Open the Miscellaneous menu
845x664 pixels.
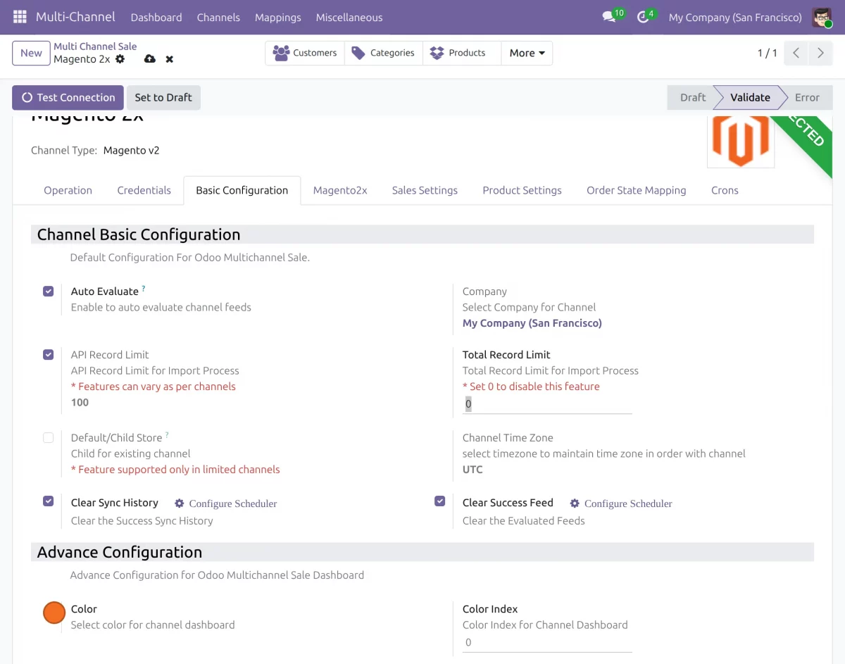click(x=349, y=17)
